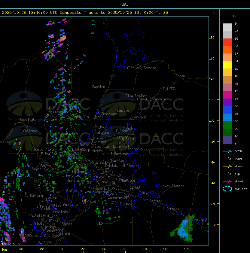This screenshot has height=253, width=250.
Task: Select the 'S_ROSA' label
Action: [143, 193]
